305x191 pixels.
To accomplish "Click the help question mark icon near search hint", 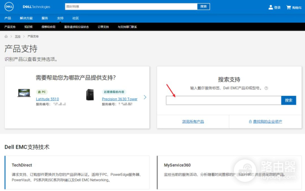I will pyautogui.click(x=266, y=88).
